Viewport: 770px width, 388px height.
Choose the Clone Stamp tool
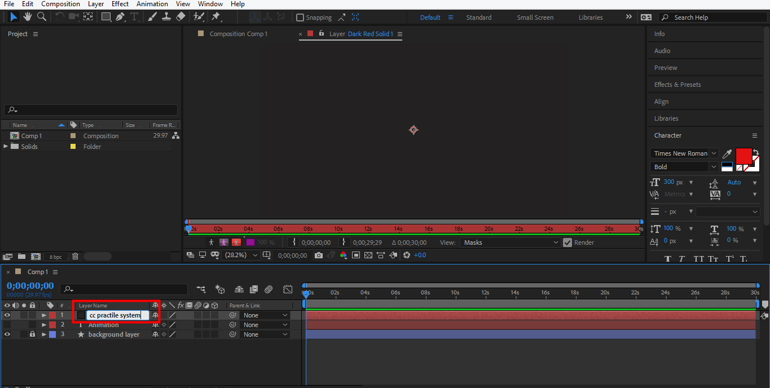[166, 17]
